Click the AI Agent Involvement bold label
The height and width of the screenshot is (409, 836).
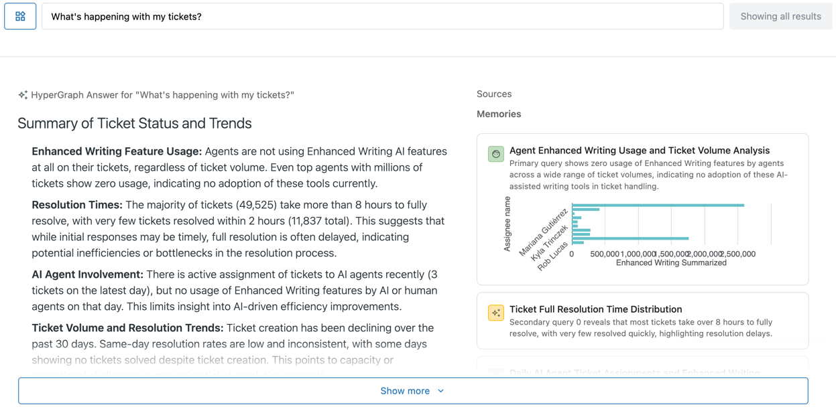[87, 274]
